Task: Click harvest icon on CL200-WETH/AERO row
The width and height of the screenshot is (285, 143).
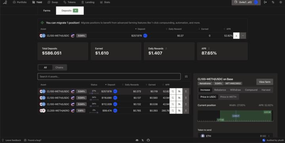Action: 179,110
